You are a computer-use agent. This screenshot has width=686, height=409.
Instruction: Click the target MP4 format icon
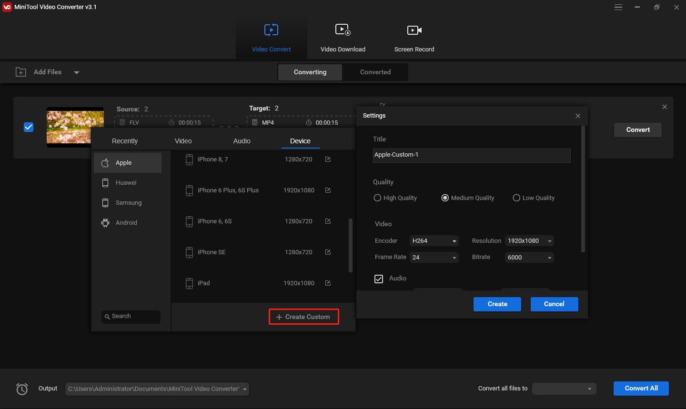coord(255,122)
